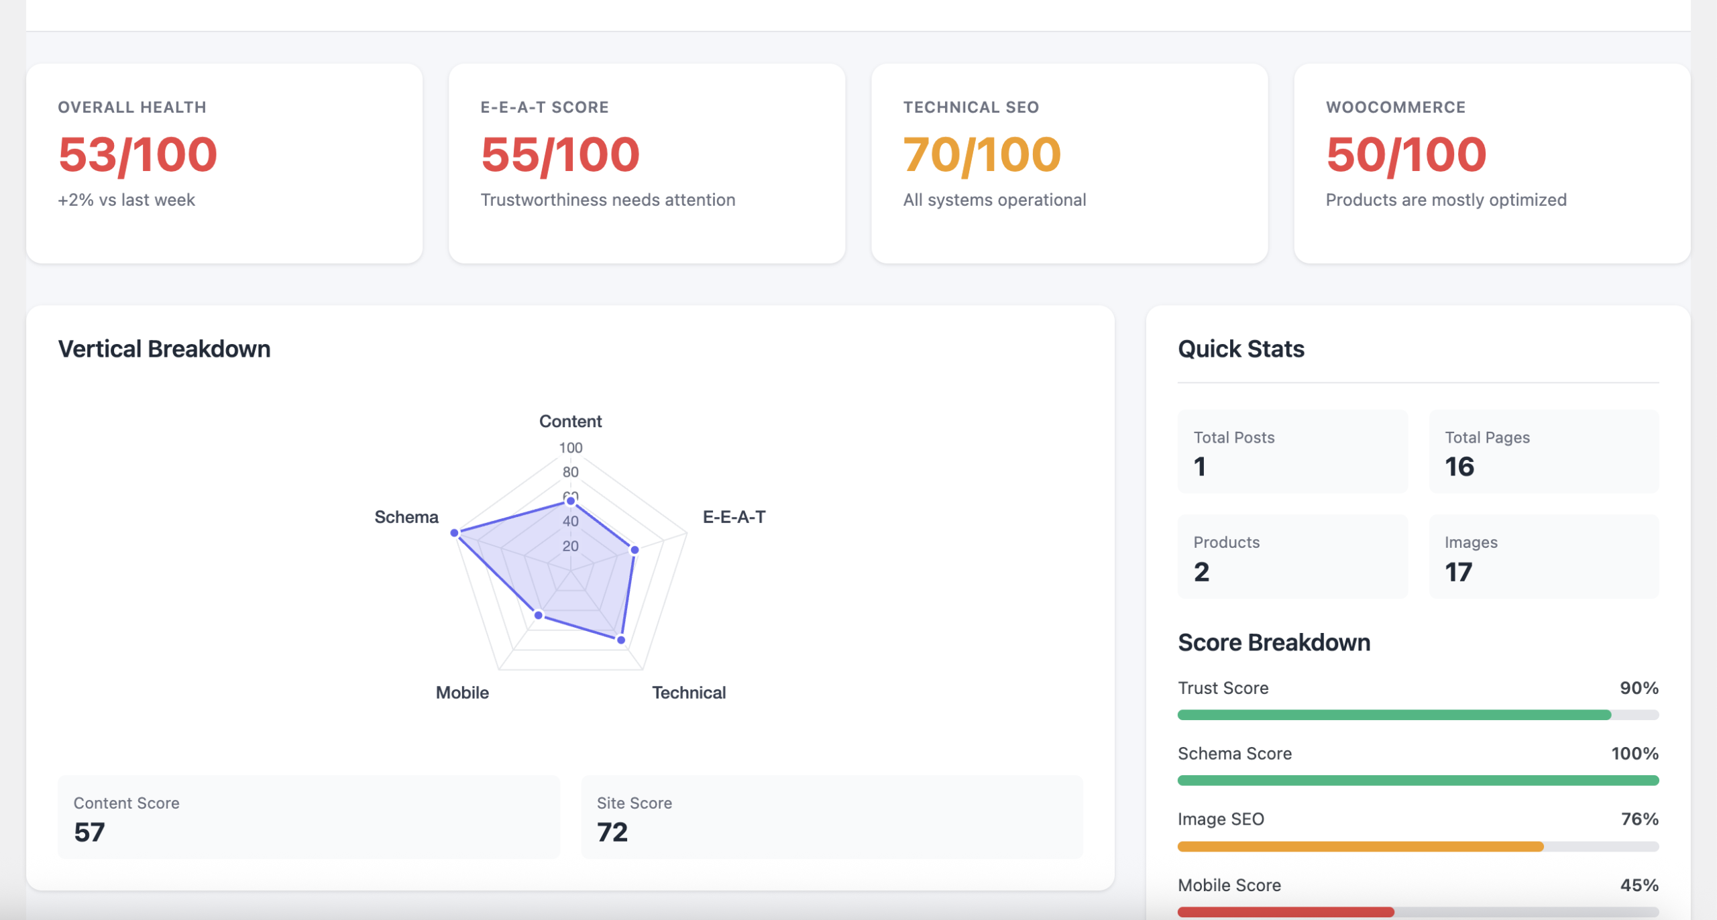Image resolution: width=1717 pixels, height=920 pixels.
Task: Select the Images stat tile
Action: tap(1543, 557)
